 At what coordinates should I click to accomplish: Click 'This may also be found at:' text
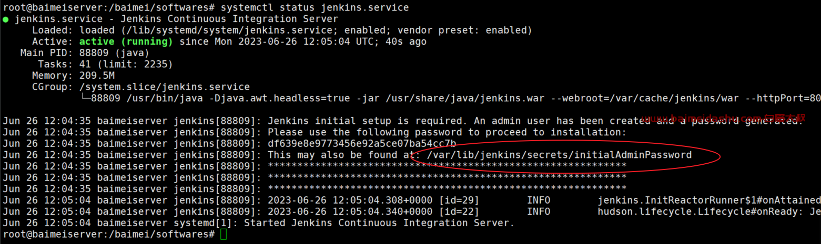[344, 155]
